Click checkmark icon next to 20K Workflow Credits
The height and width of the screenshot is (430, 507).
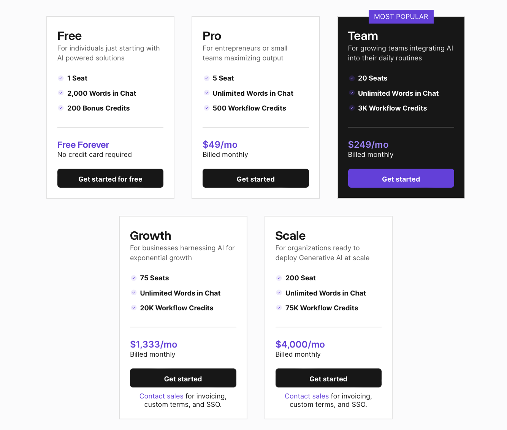pos(134,308)
